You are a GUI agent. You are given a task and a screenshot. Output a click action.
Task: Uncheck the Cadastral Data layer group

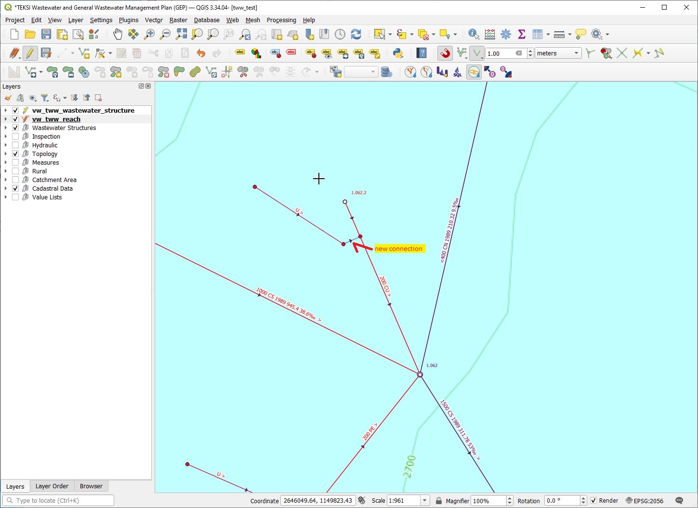point(15,189)
